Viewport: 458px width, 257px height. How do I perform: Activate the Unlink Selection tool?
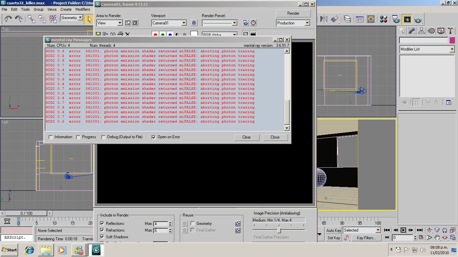coord(42,19)
